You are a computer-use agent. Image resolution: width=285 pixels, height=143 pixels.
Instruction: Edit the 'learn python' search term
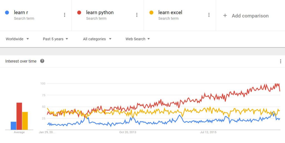[x=100, y=13]
